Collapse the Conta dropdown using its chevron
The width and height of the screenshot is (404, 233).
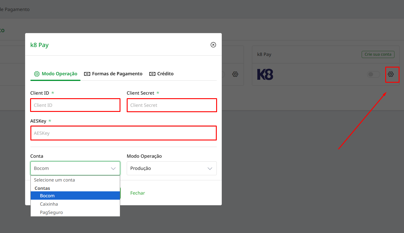tap(113, 168)
